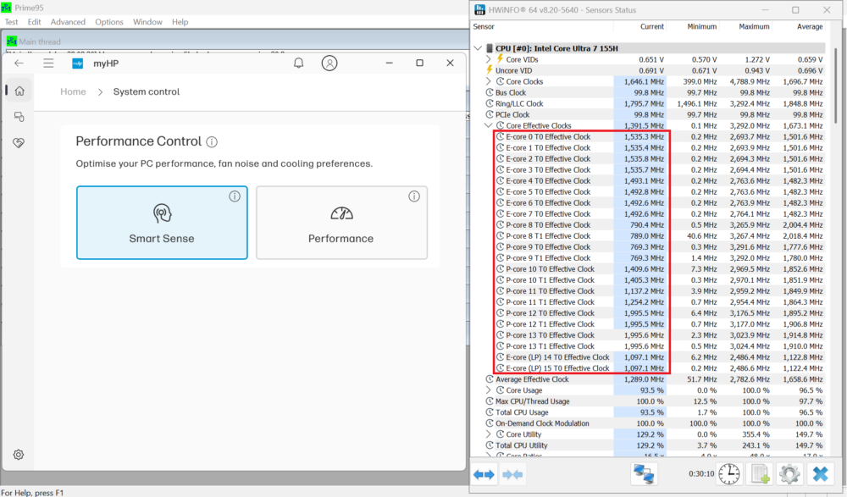Open the Advanced menu in Prime95
The image size is (847, 497).
coord(68,22)
